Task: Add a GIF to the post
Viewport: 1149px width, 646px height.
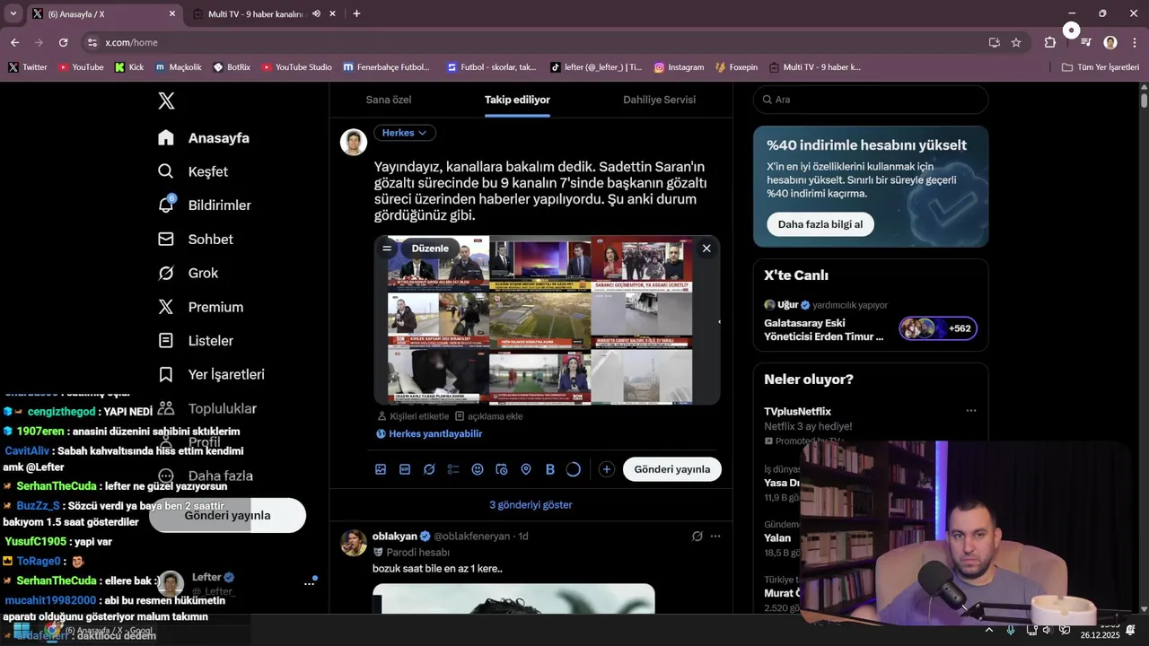Action: point(405,469)
